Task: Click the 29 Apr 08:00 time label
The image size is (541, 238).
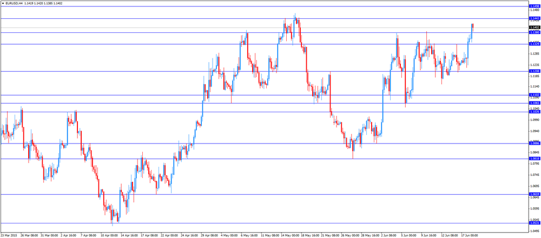Action: tap(209, 236)
